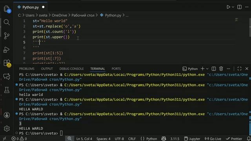The height and width of the screenshot is (141, 251).
Task: Open the notifications bell
Action: pos(248,139)
